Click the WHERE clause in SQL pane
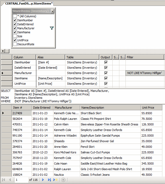Screen dimensions: 165x184 (36, 101)
